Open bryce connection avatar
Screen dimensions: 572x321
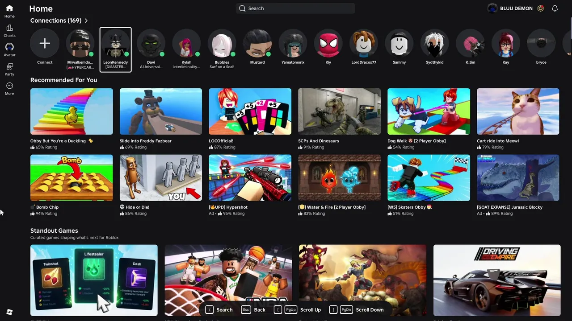pos(541,43)
